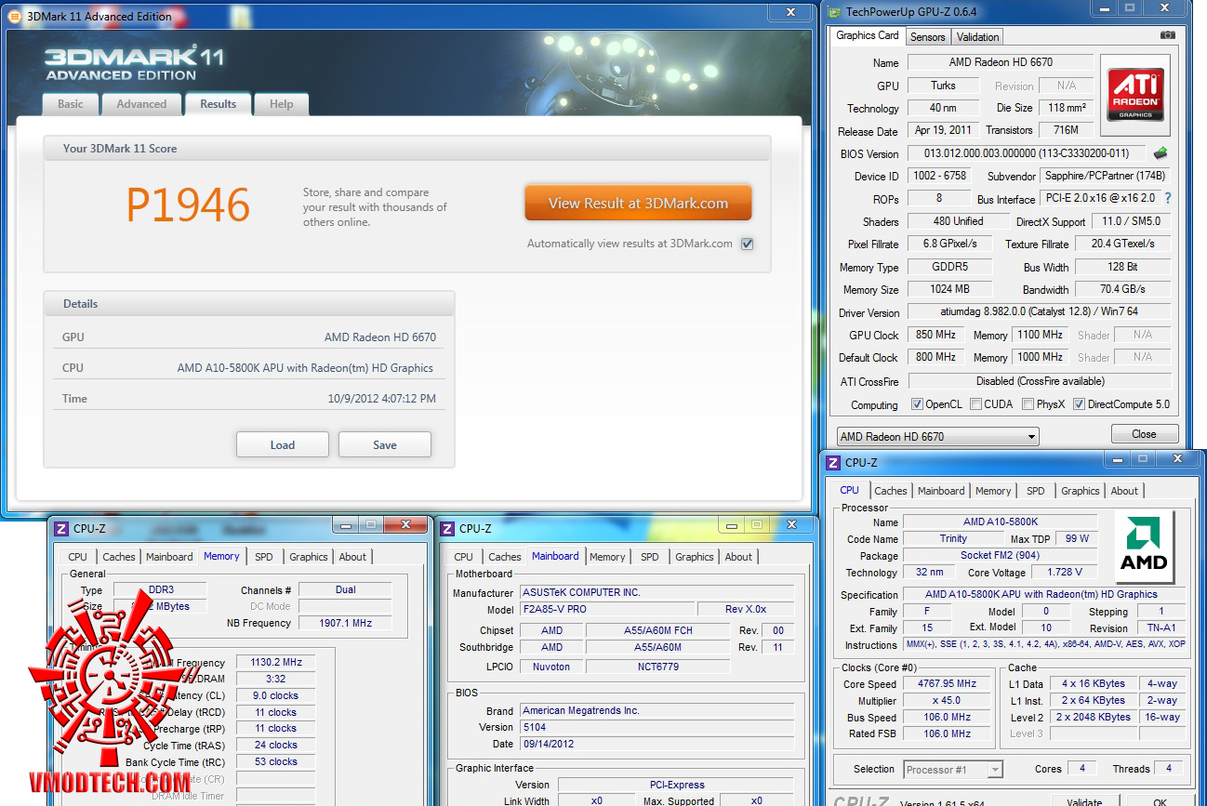The image size is (1207, 806).
Task: Click the DRAM Frequency 1130.2 MHz value
Action: pyautogui.click(x=276, y=662)
